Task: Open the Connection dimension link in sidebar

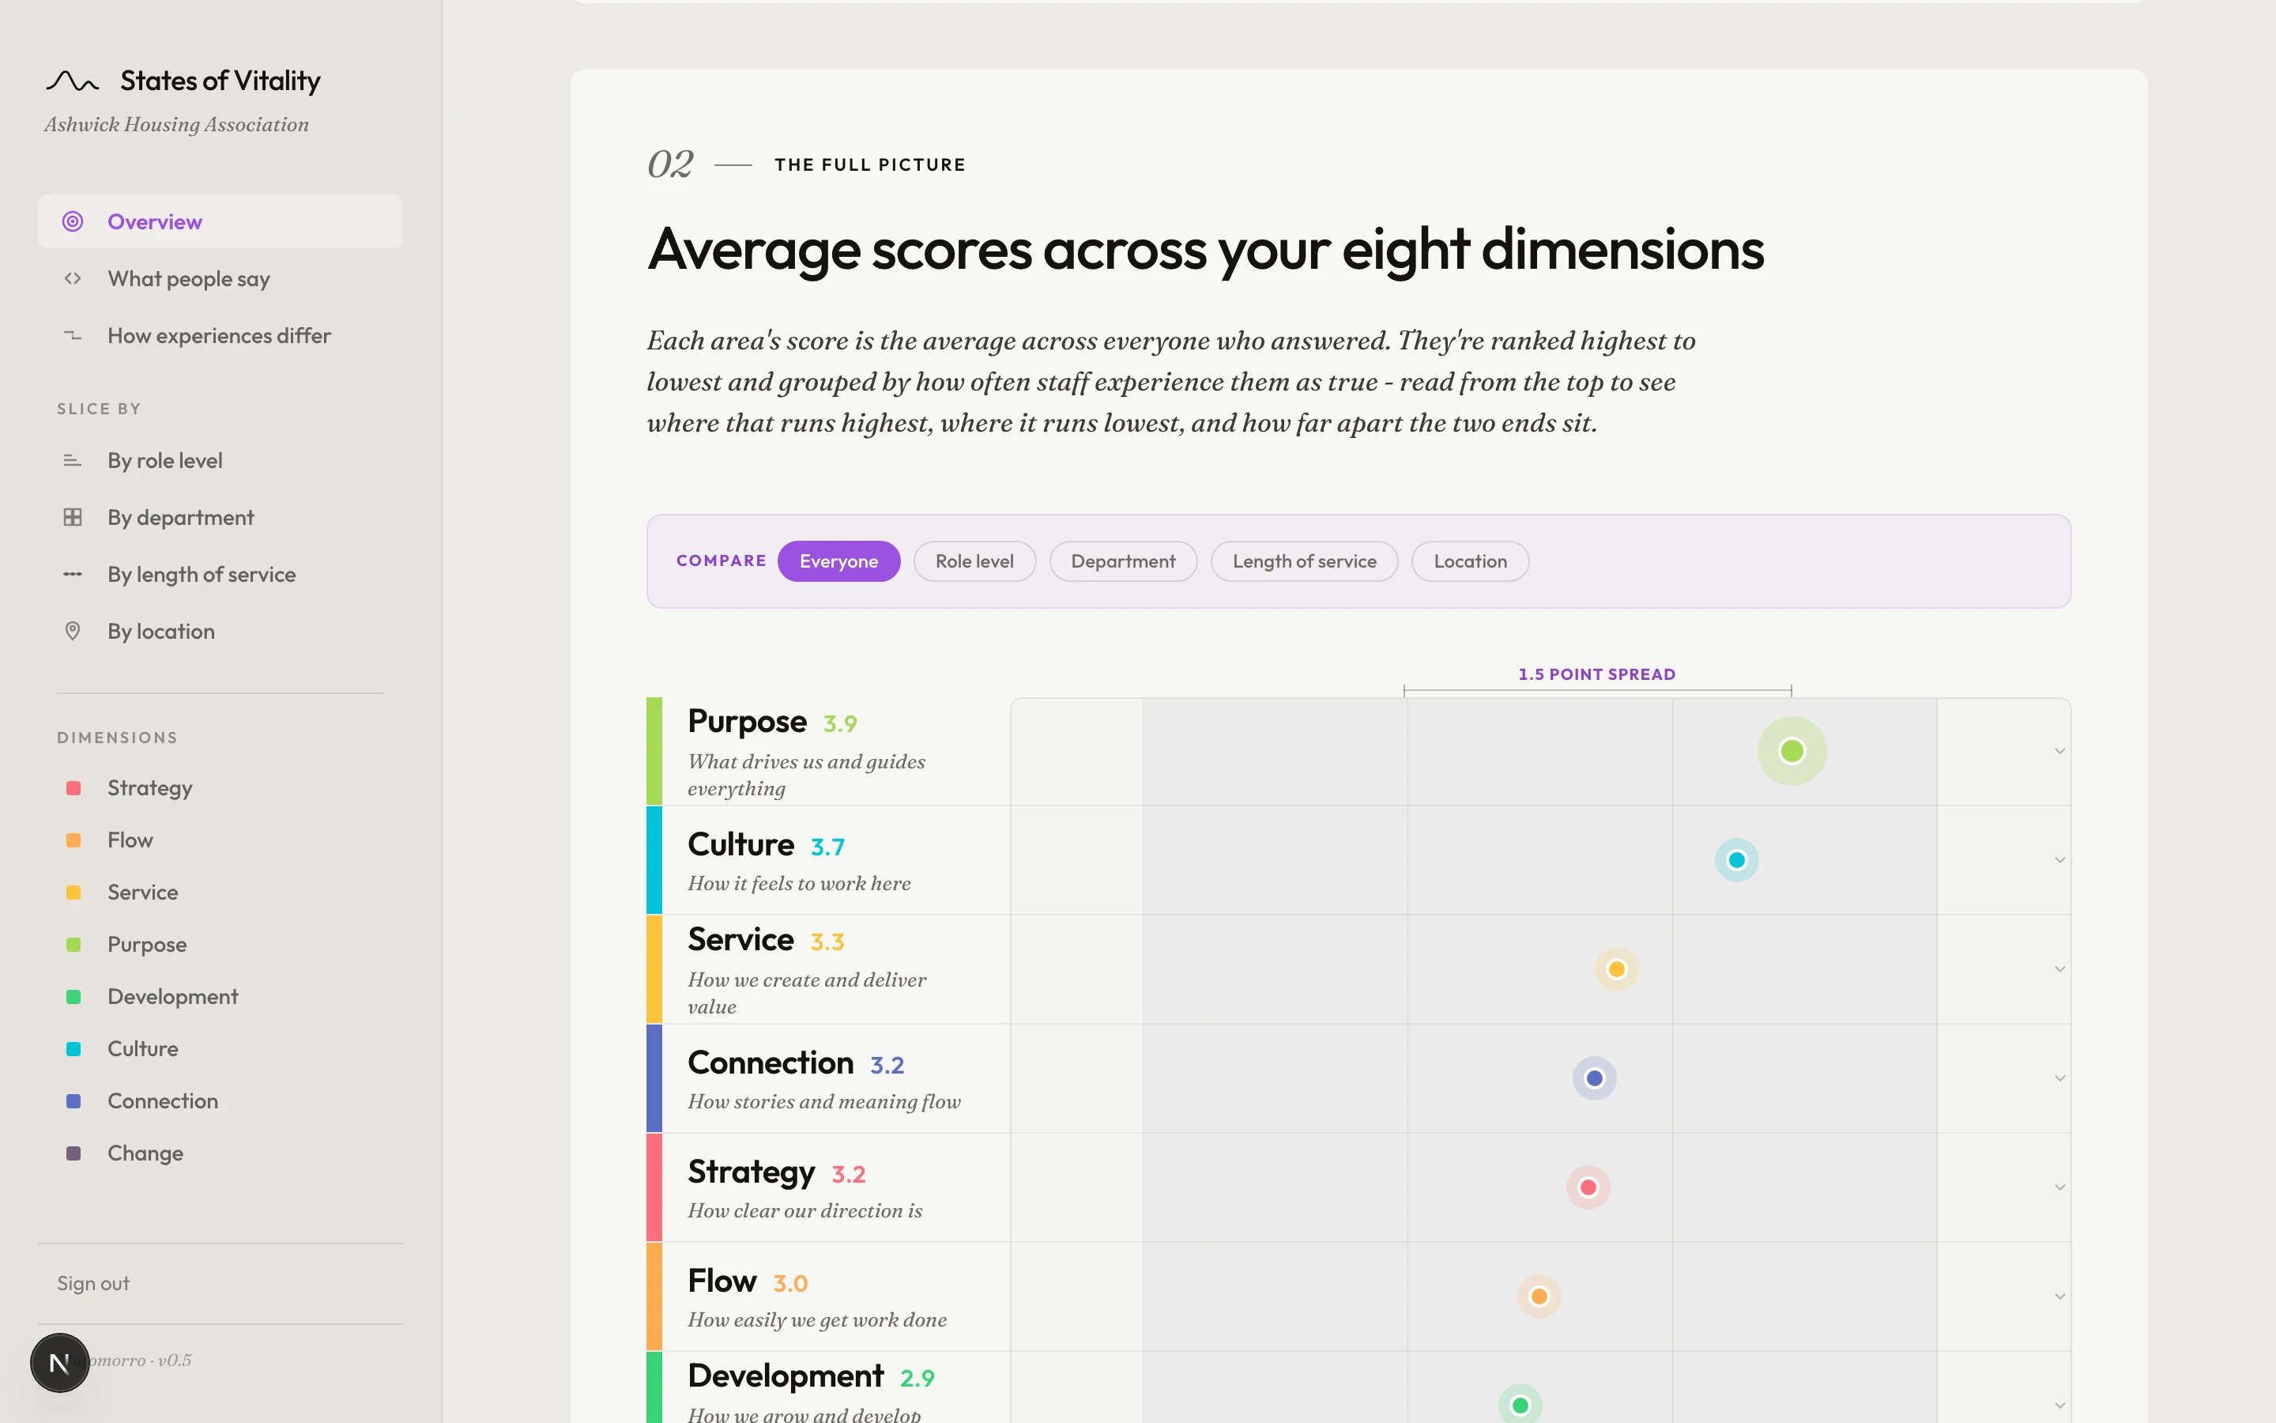Action: pyautogui.click(x=163, y=1101)
